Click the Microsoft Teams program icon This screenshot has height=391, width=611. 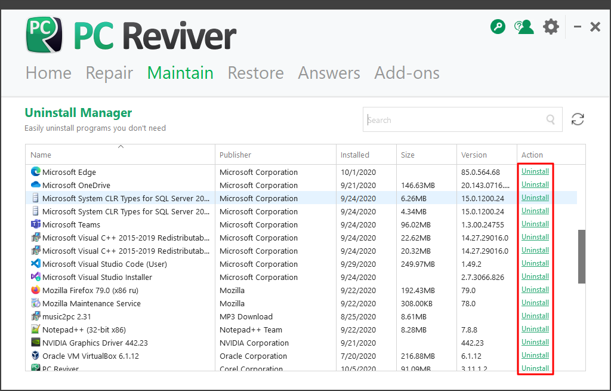tap(35, 224)
